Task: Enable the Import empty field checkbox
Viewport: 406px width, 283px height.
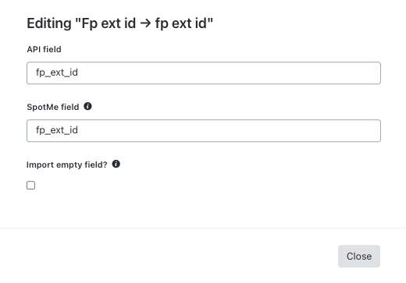Action: 30,186
